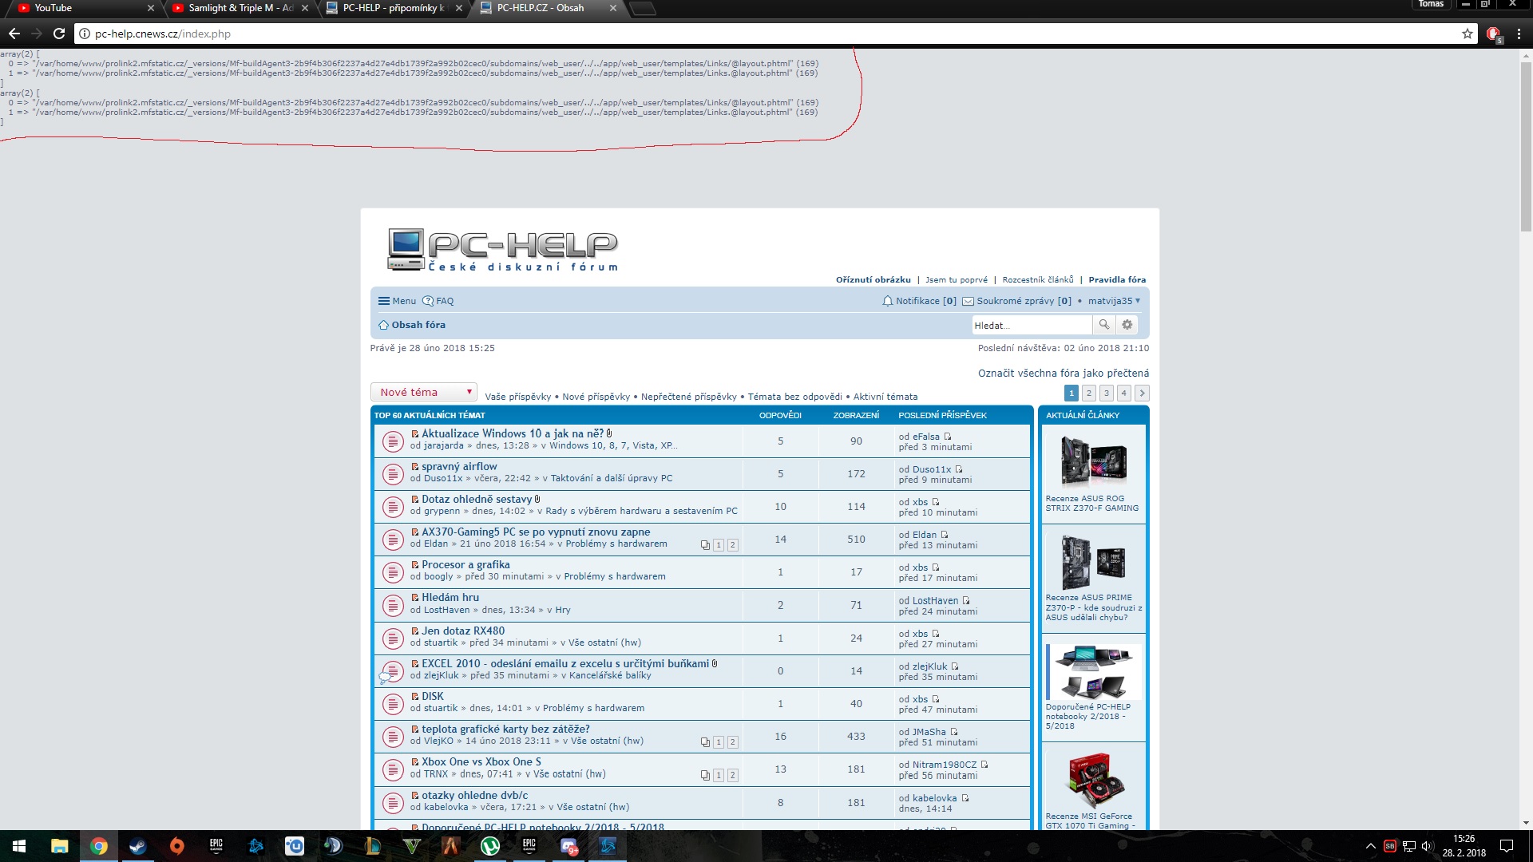1533x862 pixels.
Task: Switch to PC-HELP připomínky tab
Action: [391, 8]
